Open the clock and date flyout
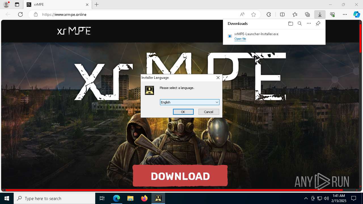This screenshot has height=204, width=363. pyautogui.click(x=339, y=198)
